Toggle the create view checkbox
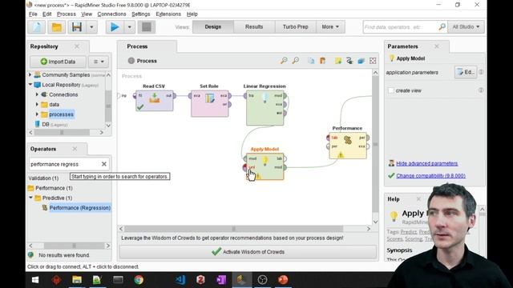The width and height of the screenshot is (513, 288). click(x=390, y=90)
